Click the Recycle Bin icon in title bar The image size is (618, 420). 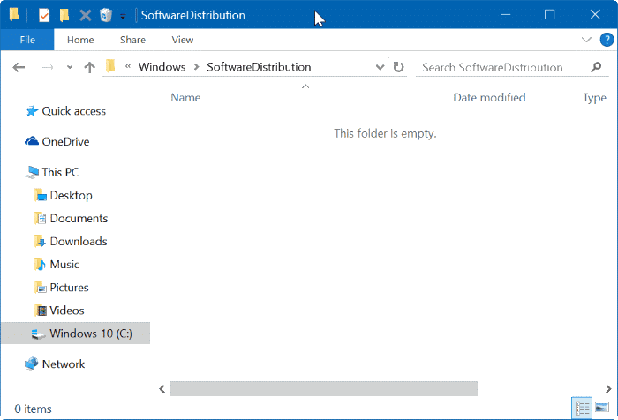tap(106, 15)
